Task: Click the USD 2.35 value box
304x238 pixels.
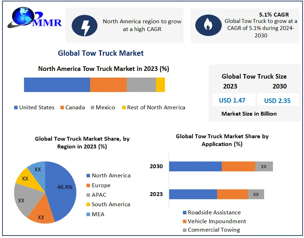Action: click(x=277, y=100)
